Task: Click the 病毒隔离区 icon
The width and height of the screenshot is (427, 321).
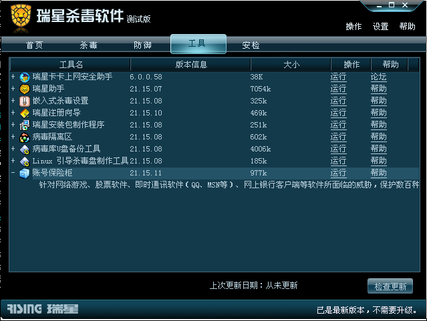Action: (x=25, y=137)
